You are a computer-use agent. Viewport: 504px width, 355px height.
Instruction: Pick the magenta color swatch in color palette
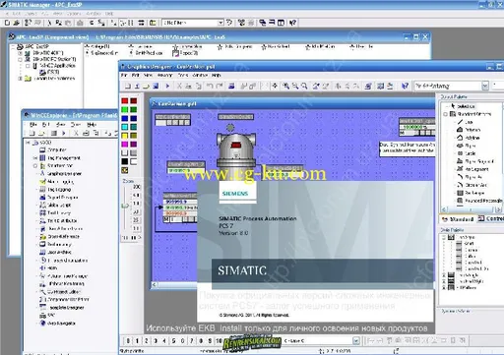click(125, 144)
